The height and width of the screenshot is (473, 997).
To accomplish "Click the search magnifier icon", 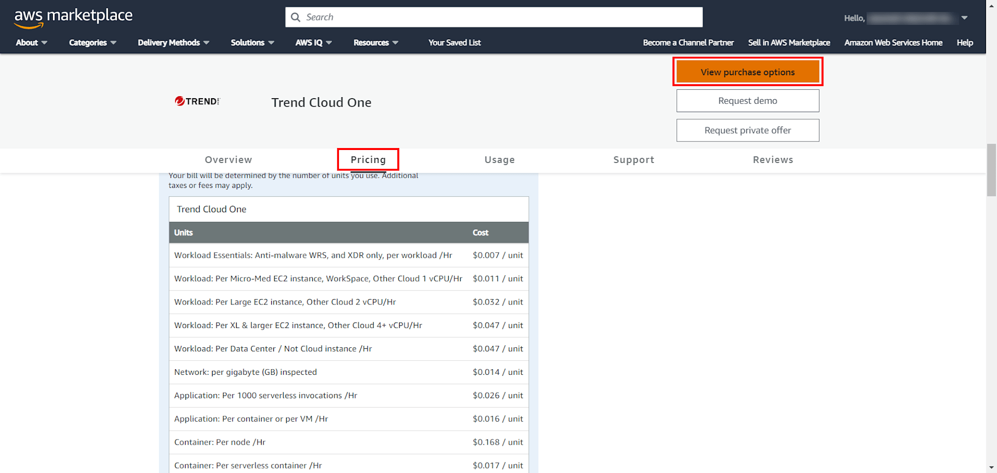I will coord(296,17).
